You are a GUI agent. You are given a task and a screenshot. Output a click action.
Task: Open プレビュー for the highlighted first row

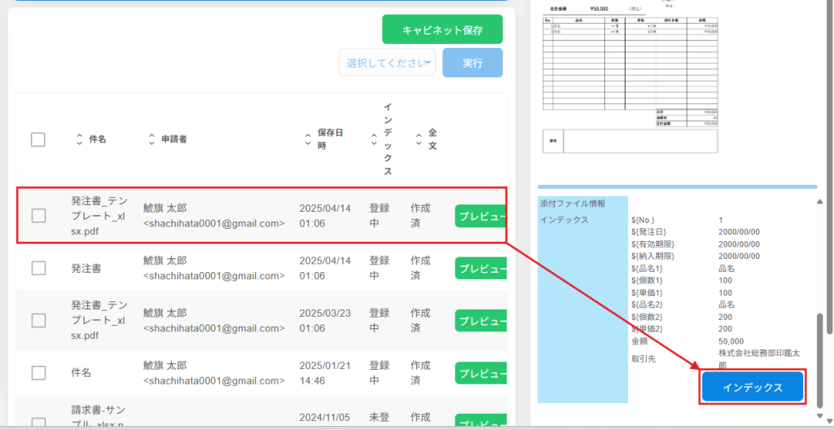481,217
